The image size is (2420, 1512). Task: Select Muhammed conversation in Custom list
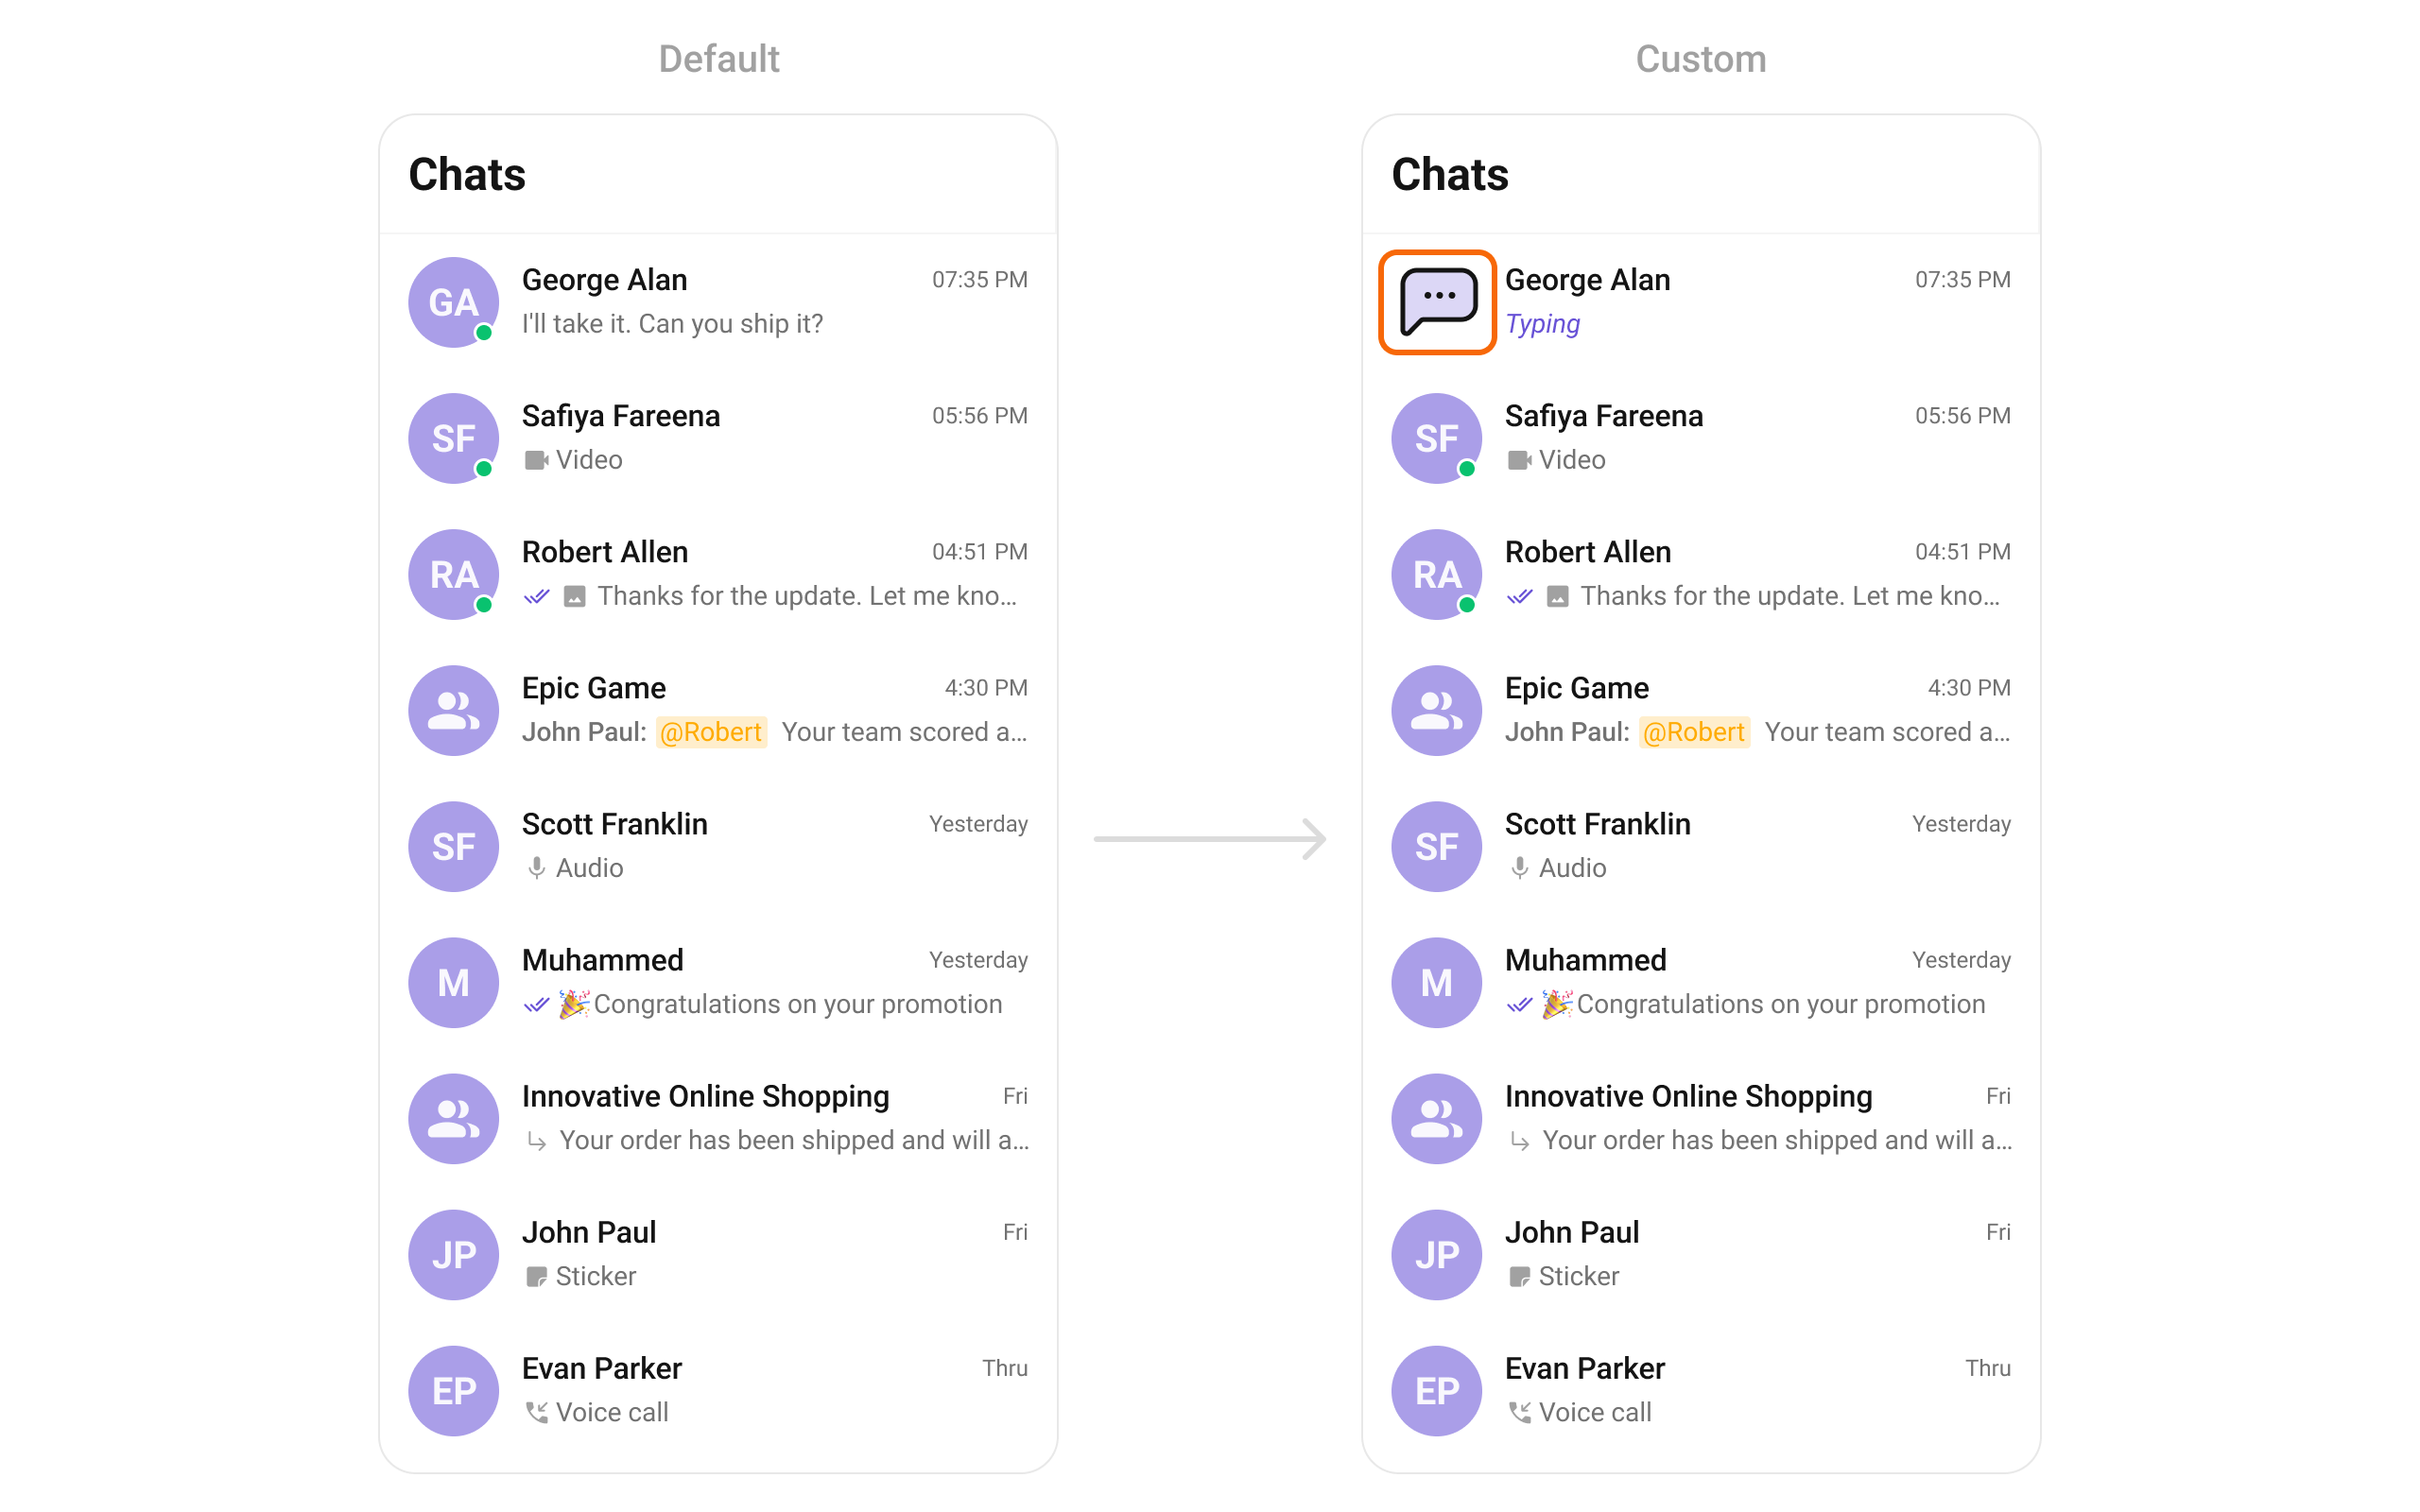(1701, 982)
